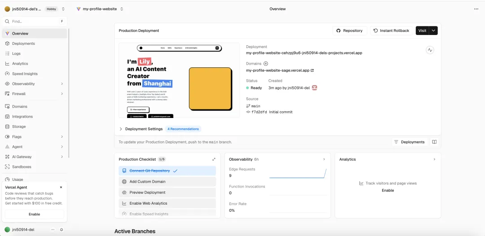Click the jni50914-del creator avatar icon
The image size is (485, 236).
[x=314, y=88]
